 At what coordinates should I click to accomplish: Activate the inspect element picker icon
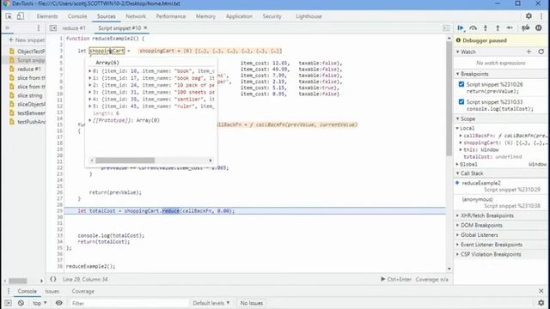tap(9, 16)
